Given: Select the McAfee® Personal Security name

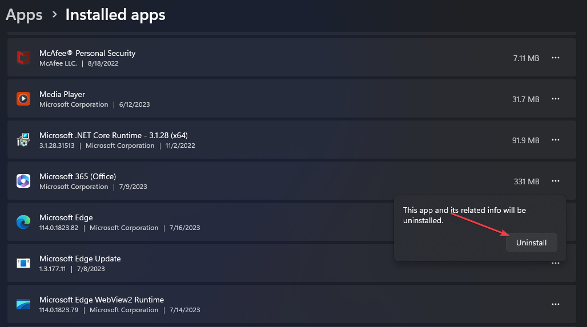Looking at the screenshot, I should click(87, 53).
